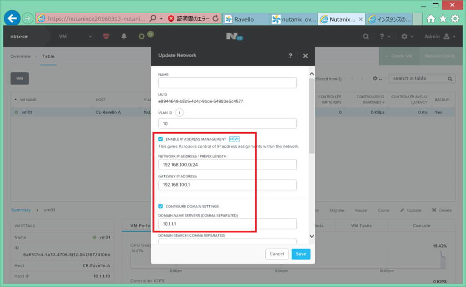Screen dimensions: 466x287
Task: Click Pause VM action
Action: (361, 210)
